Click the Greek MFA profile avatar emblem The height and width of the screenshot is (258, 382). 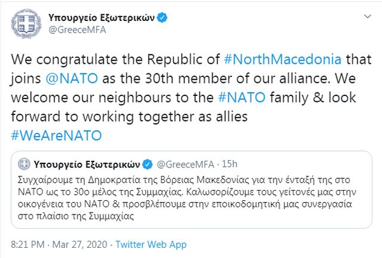pos(24,24)
